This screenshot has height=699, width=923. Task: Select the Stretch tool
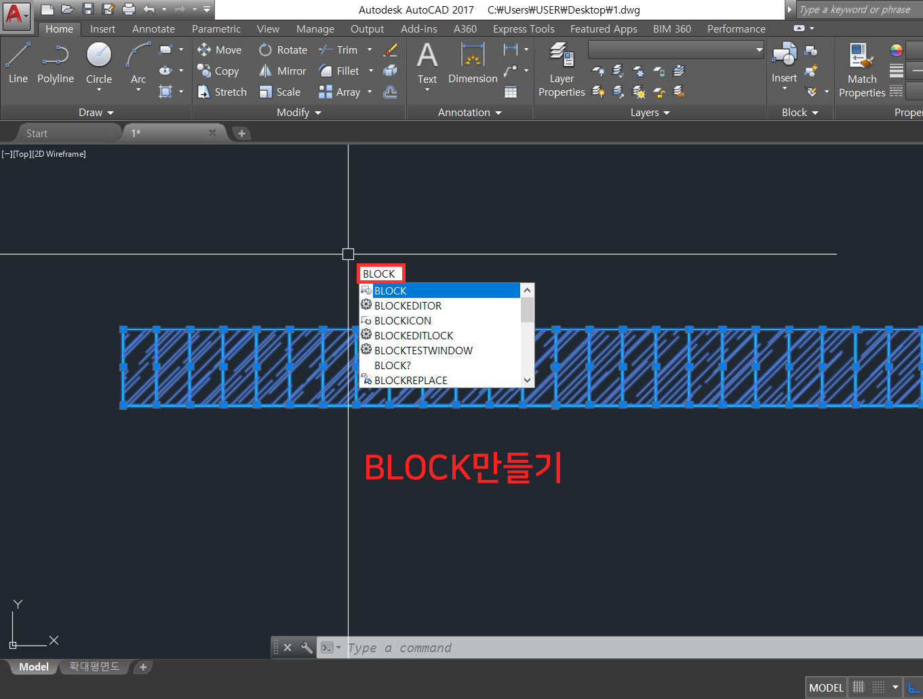click(222, 92)
